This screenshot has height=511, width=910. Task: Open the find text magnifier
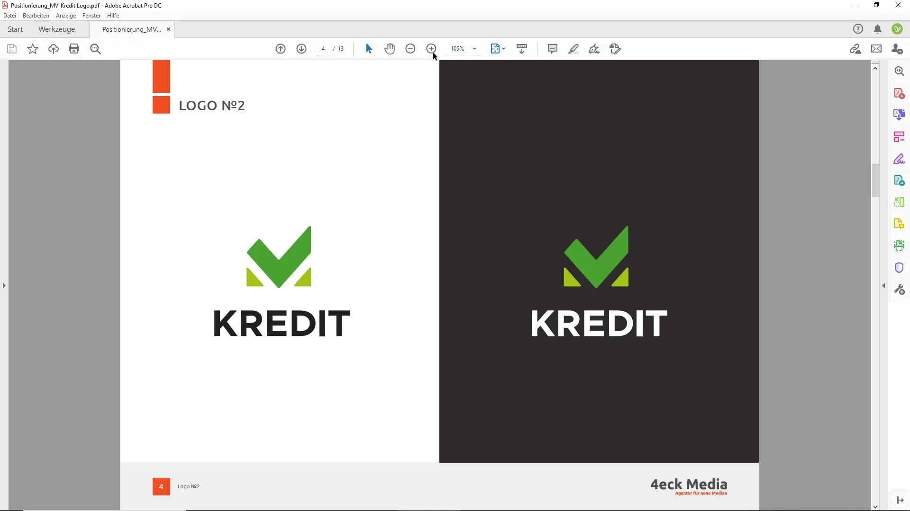click(95, 49)
